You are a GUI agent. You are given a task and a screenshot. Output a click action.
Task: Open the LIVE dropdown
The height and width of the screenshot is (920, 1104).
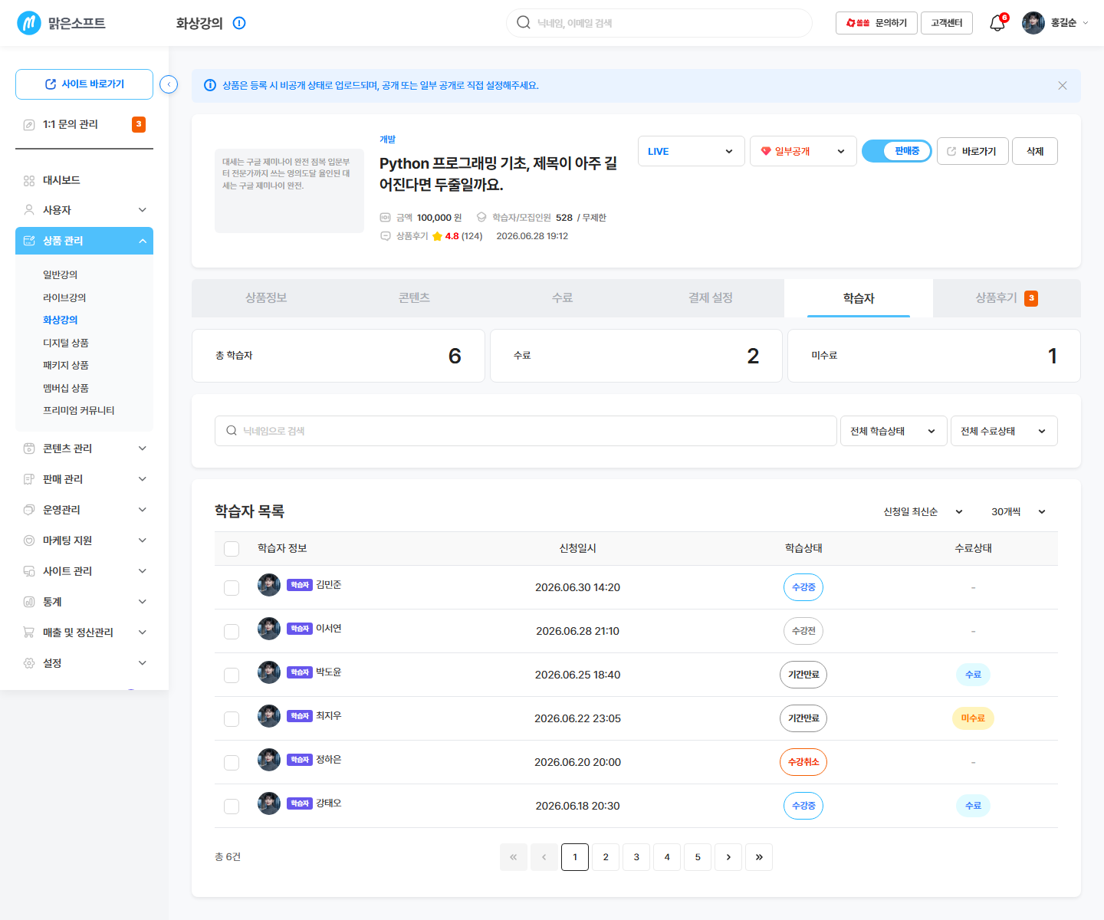692,151
